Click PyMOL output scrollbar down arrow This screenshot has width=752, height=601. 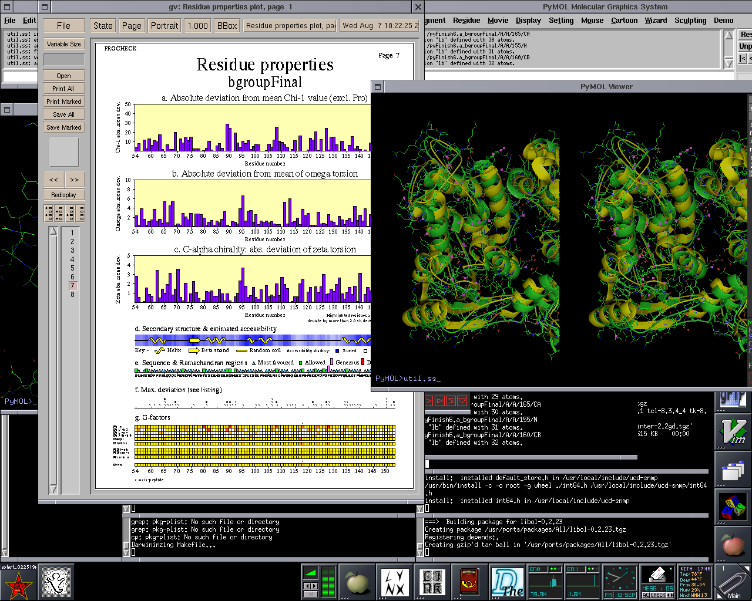[x=728, y=62]
